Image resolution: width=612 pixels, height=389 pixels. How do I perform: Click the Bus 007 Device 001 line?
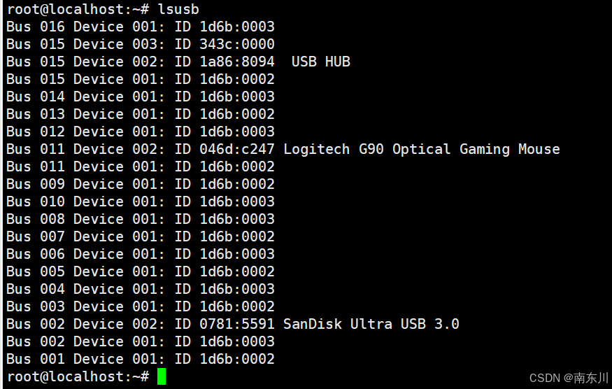141,236
